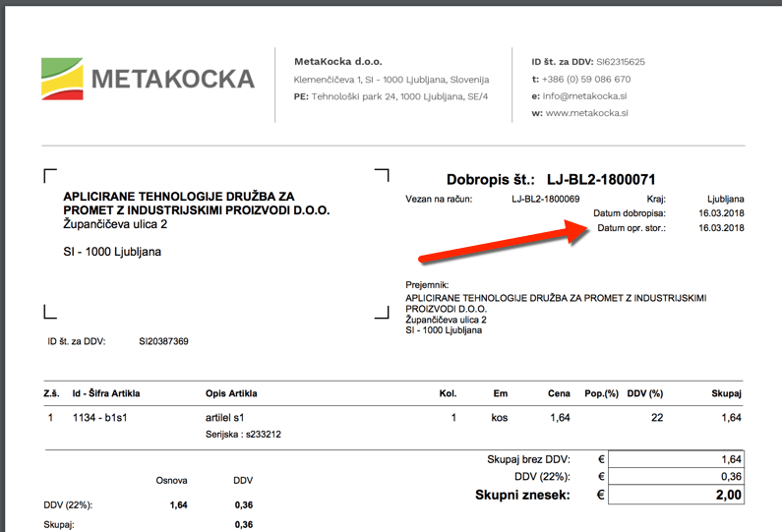
Task: Click the VAT rate value 22
Action: 657,418
